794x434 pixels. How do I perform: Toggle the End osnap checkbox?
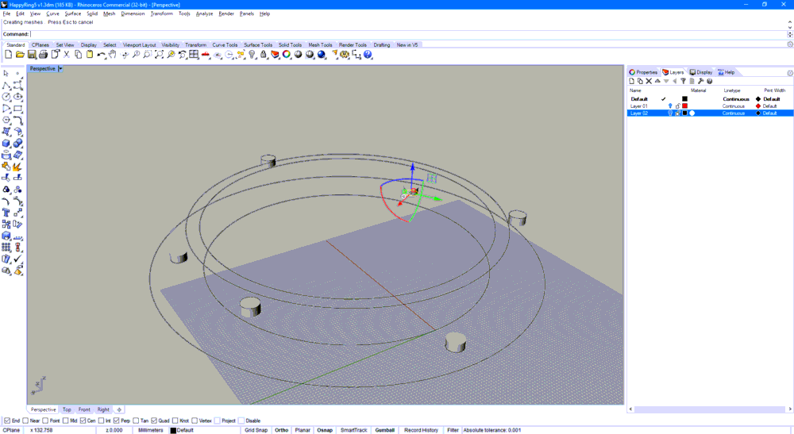[7, 421]
